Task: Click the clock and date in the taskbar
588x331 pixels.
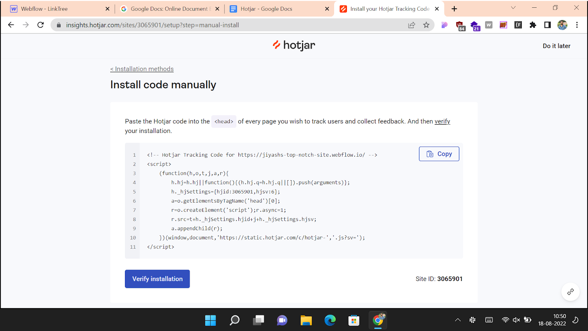Action: [552, 320]
